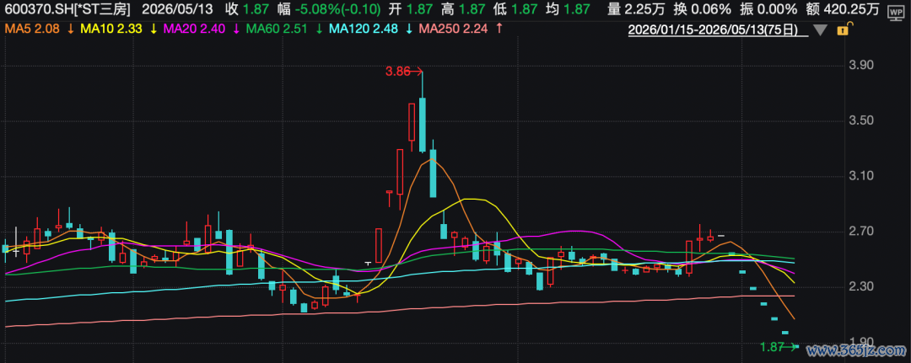The image size is (911, 363).
Task: Click the turnover rate 0.06%
Action: [x=712, y=9]
